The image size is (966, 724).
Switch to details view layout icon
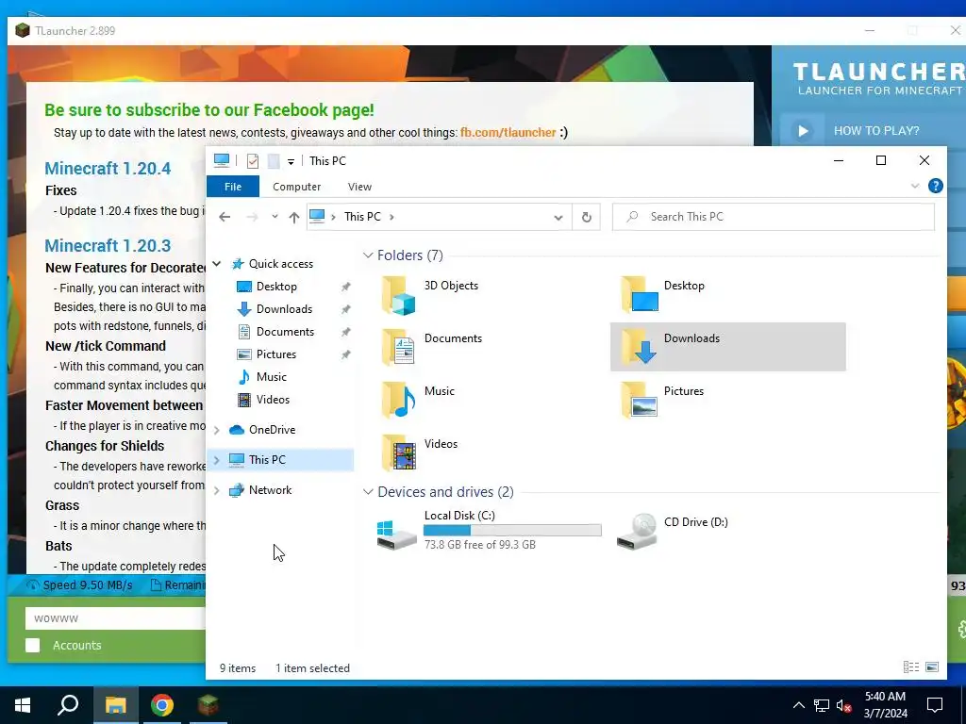(910, 666)
